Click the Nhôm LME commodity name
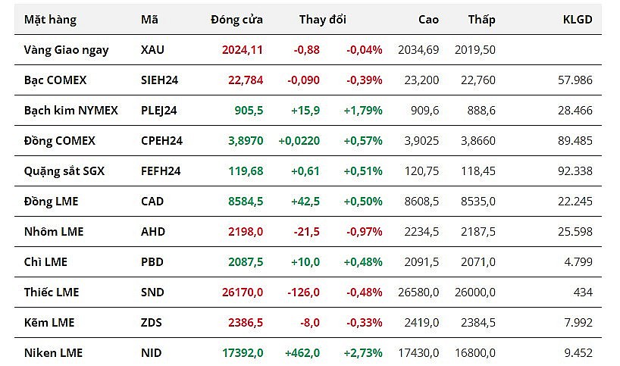 click(54, 232)
